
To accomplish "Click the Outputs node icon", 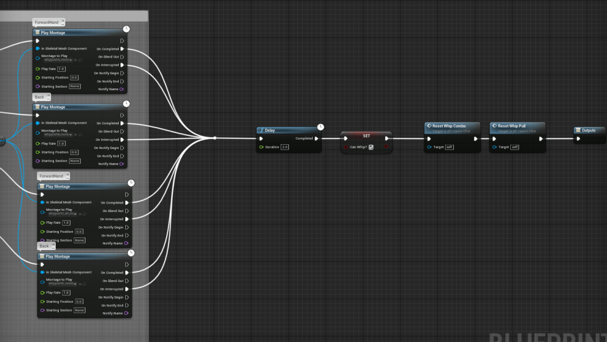I will pyautogui.click(x=577, y=130).
